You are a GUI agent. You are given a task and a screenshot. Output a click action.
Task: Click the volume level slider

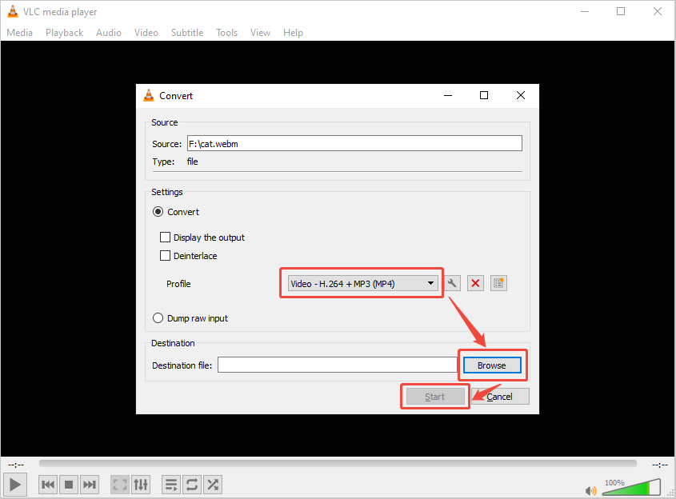click(x=631, y=487)
